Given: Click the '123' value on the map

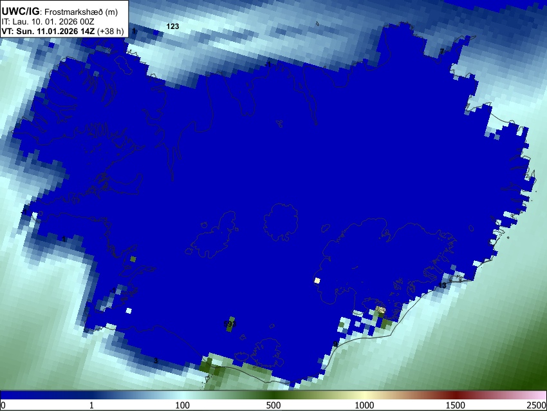Looking at the screenshot, I should [172, 26].
